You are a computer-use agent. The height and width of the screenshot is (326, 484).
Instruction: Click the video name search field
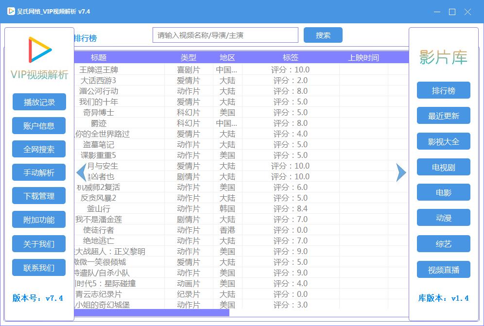[x=225, y=35]
